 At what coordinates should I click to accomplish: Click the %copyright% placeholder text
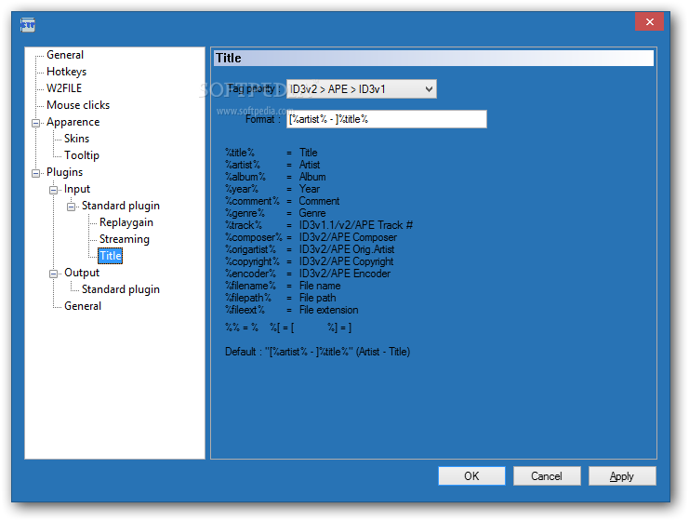pos(253,261)
